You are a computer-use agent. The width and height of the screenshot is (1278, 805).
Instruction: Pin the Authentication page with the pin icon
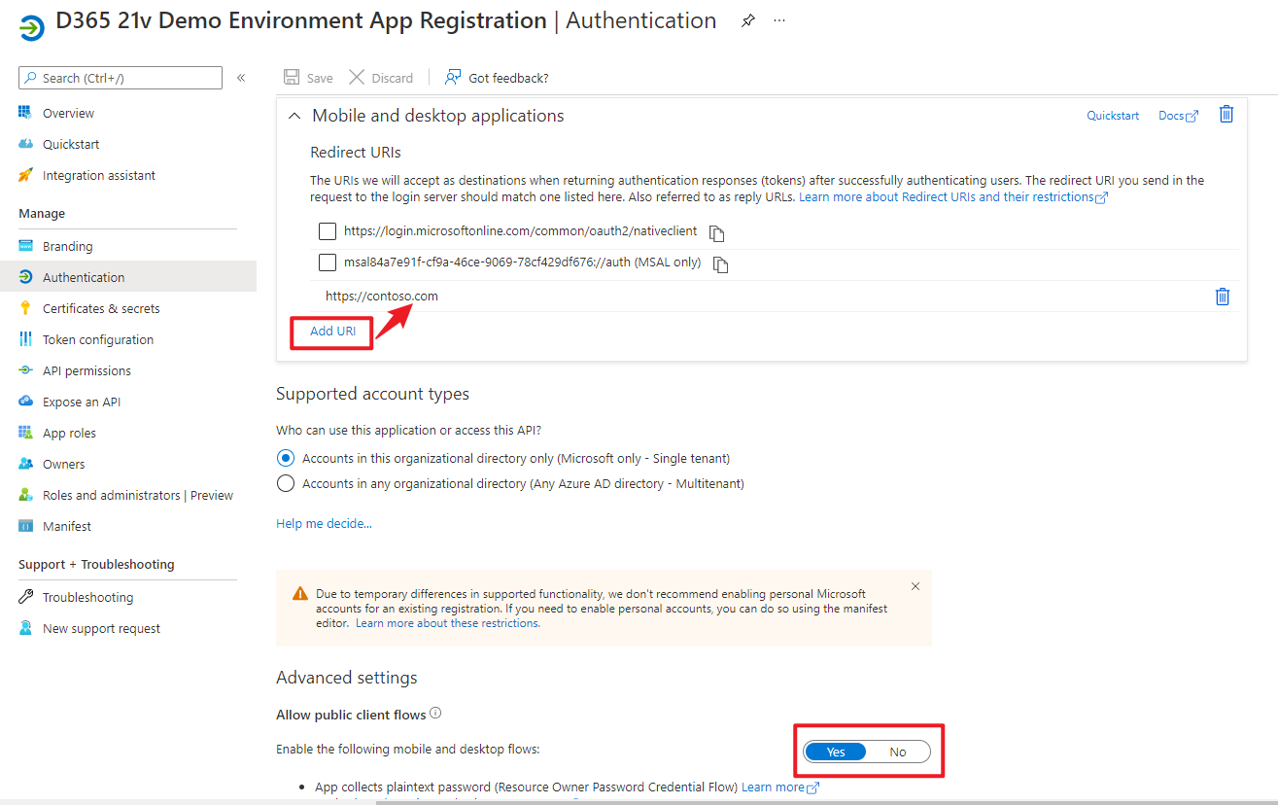point(747,21)
